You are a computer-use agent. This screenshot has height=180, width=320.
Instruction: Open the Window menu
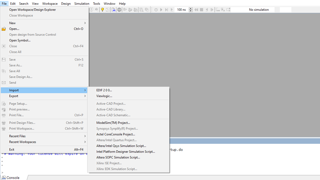(110, 4)
